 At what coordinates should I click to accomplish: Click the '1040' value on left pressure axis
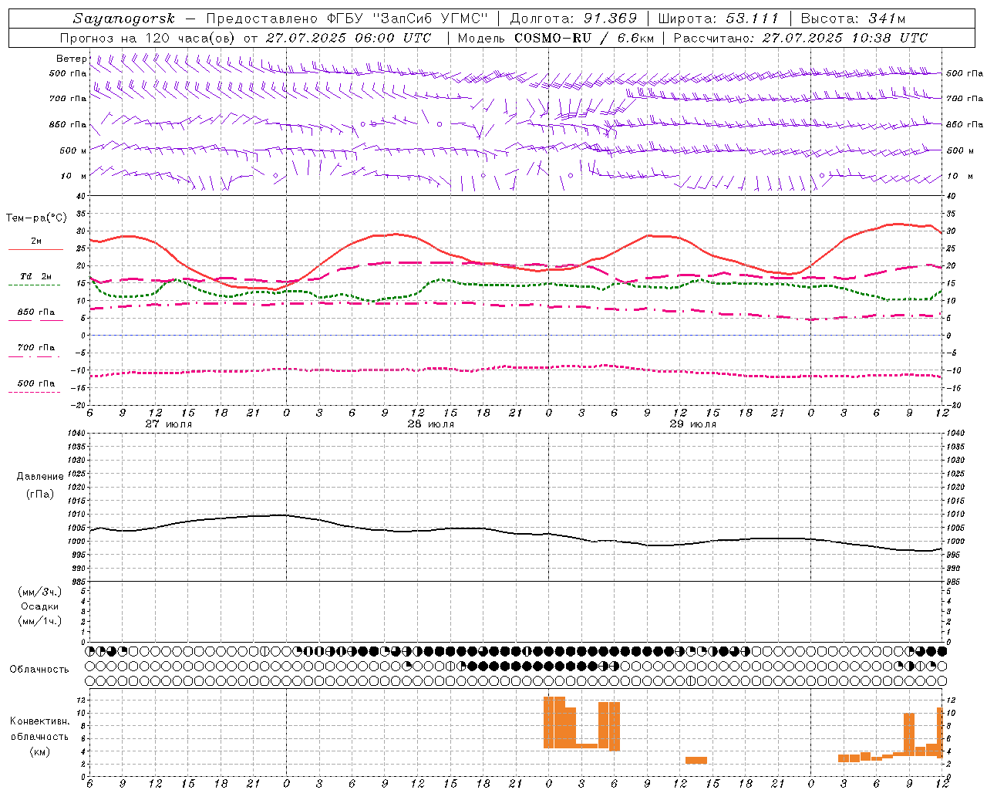coord(76,434)
